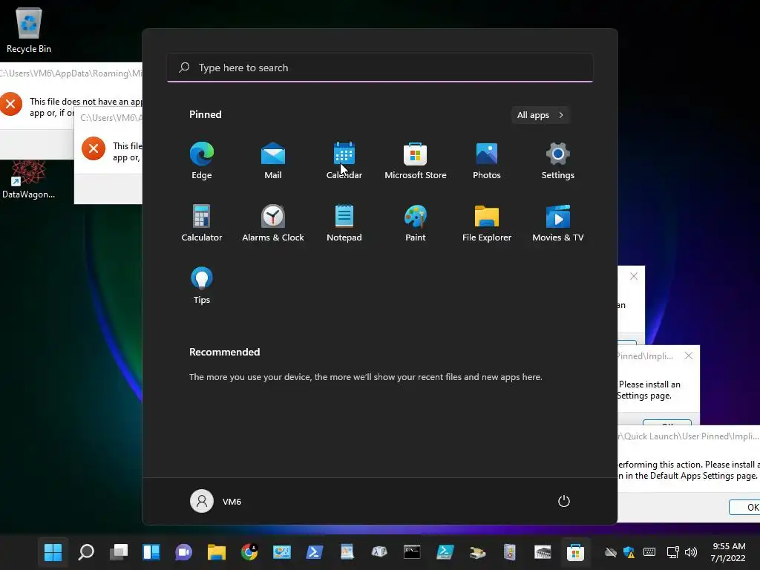Open the Tips app
This screenshot has width=760, height=570.
point(202,286)
